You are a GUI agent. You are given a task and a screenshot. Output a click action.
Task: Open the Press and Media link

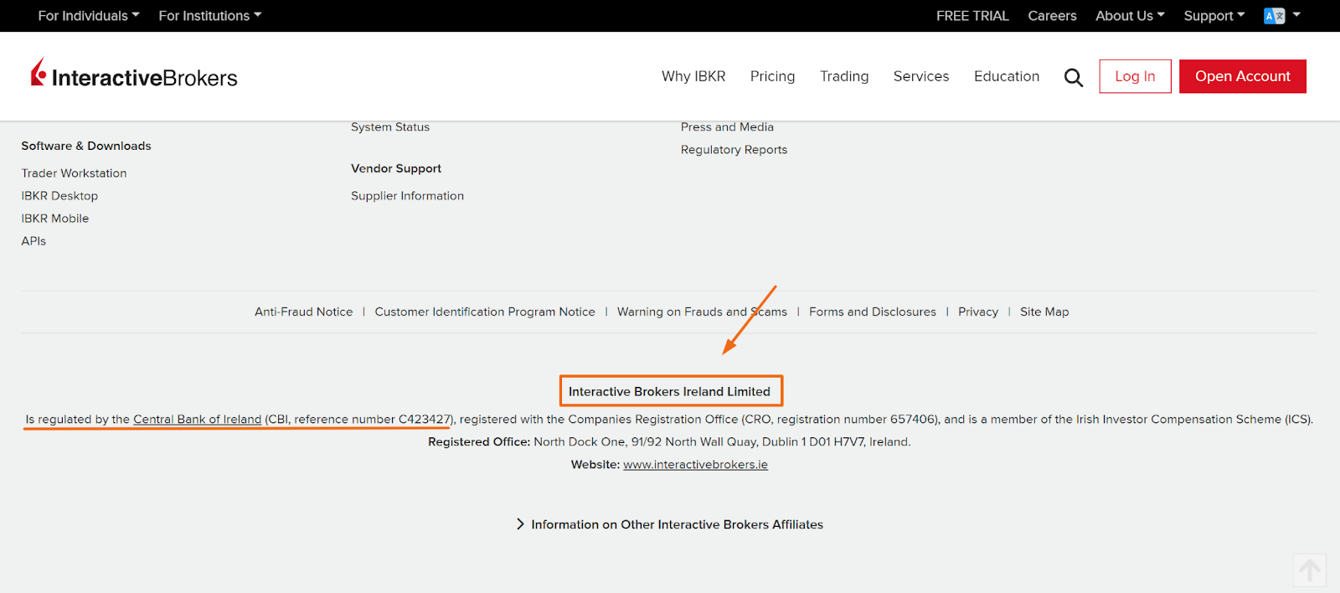click(727, 127)
